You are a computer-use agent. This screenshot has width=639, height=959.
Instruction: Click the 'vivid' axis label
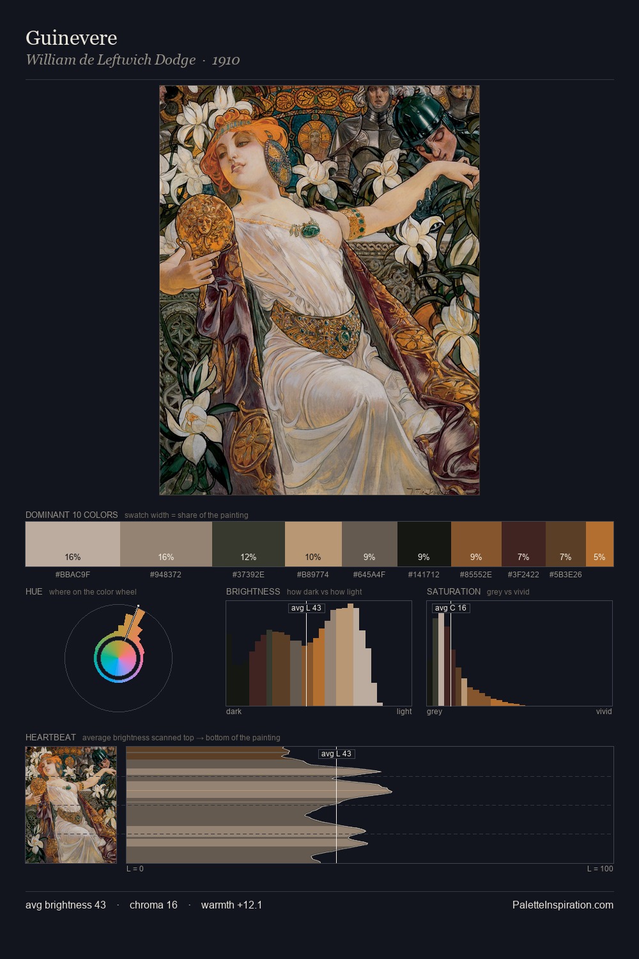(604, 712)
